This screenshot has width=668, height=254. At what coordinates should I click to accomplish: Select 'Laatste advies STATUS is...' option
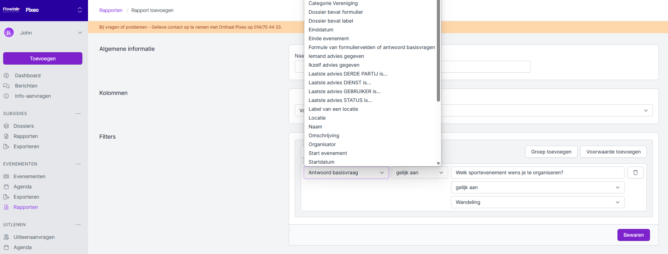pyautogui.click(x=340, y=100)
